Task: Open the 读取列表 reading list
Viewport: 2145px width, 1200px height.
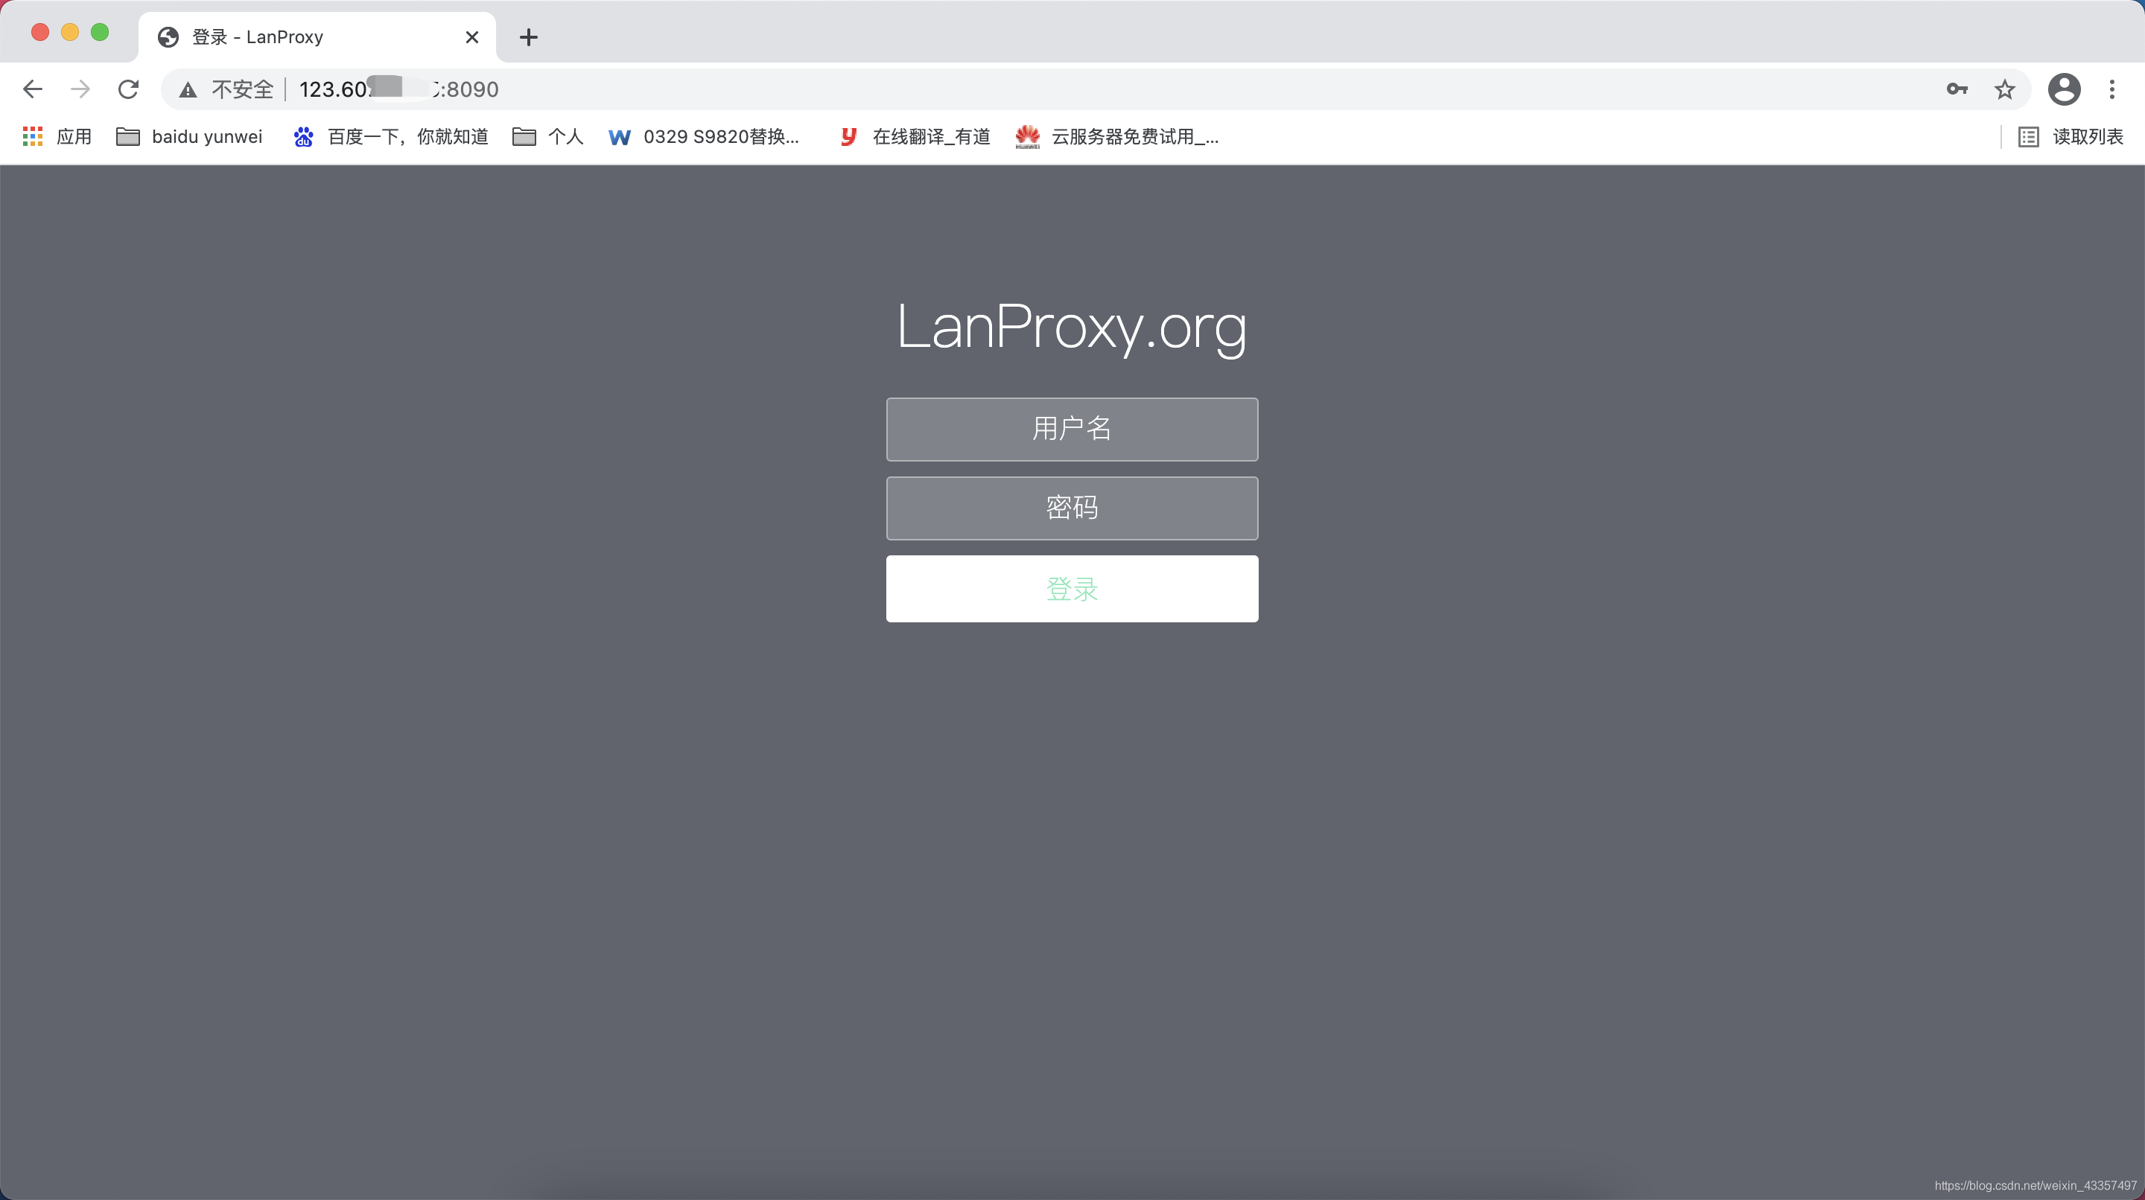Action: 2071,136
